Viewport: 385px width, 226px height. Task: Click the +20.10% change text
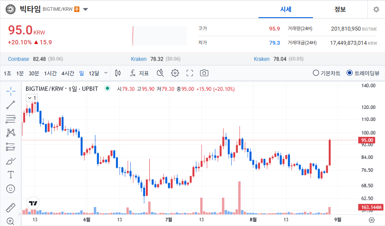(20, 42)
